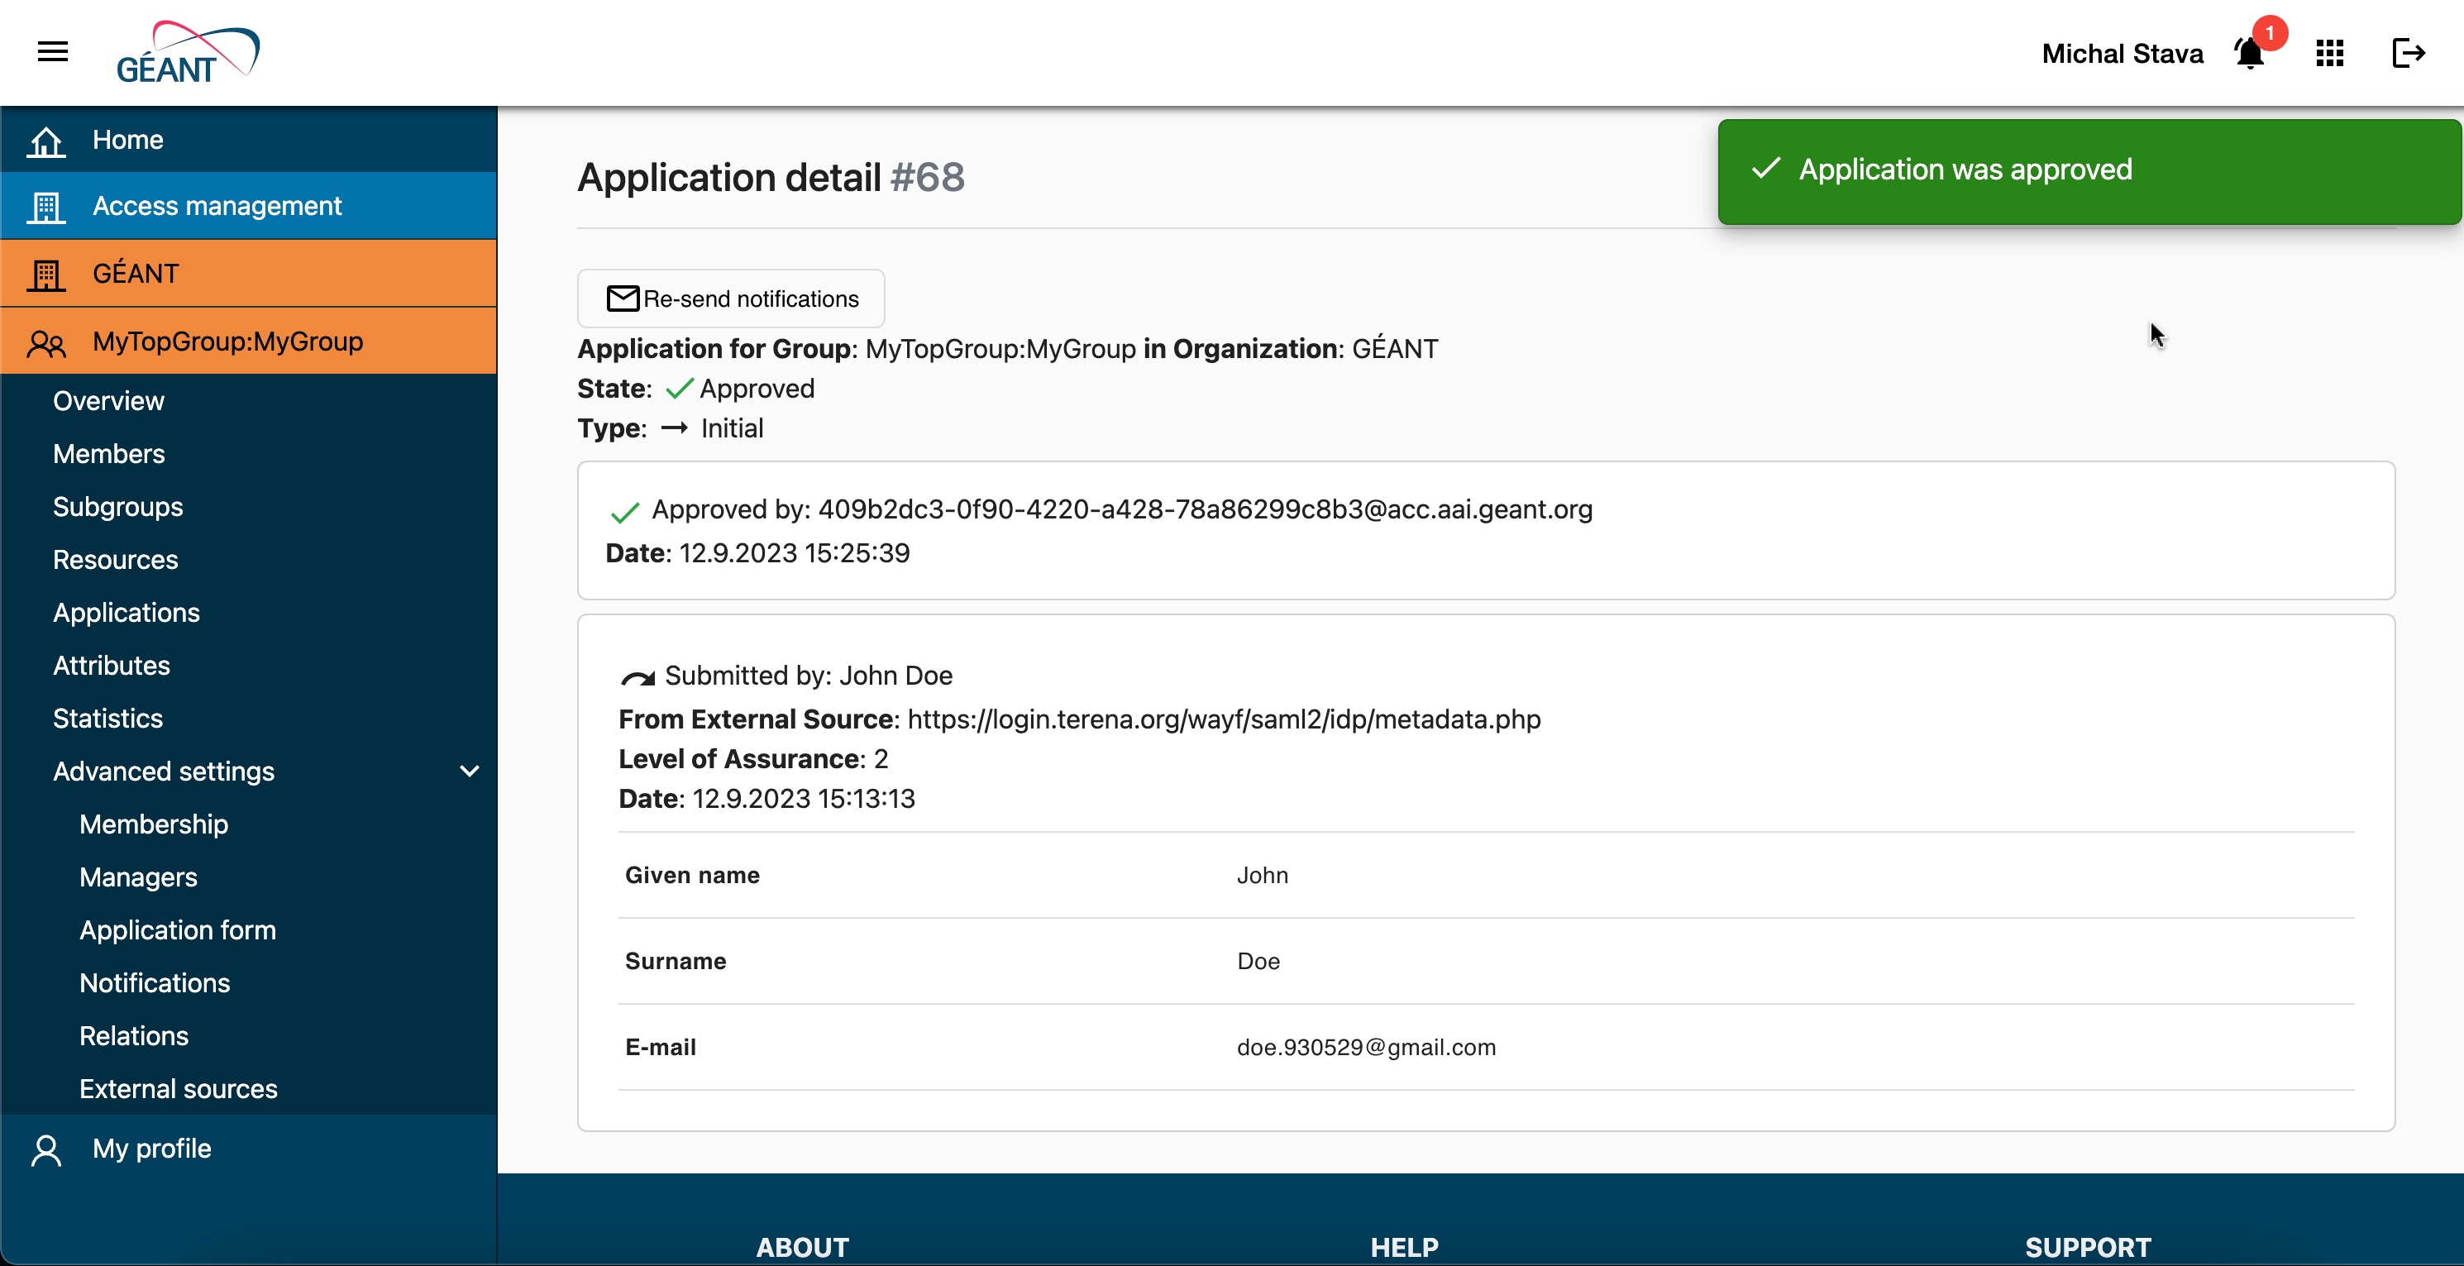Click the SUPPORT footer heading

2087,1247
